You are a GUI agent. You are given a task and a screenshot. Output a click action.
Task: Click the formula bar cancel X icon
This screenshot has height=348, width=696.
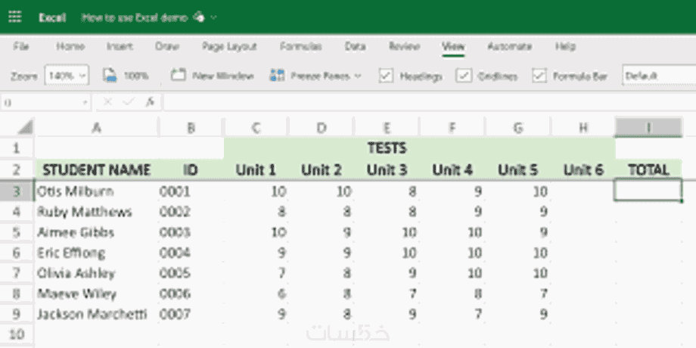(x=107, y=102)
